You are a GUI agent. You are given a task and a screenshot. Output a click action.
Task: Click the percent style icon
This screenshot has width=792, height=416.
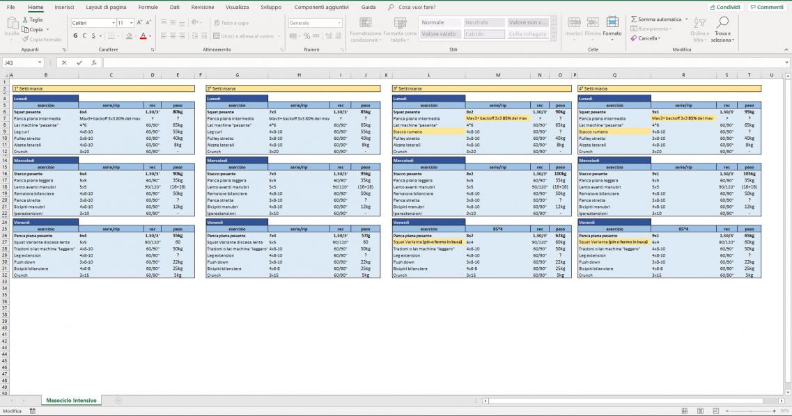(306, 35)
